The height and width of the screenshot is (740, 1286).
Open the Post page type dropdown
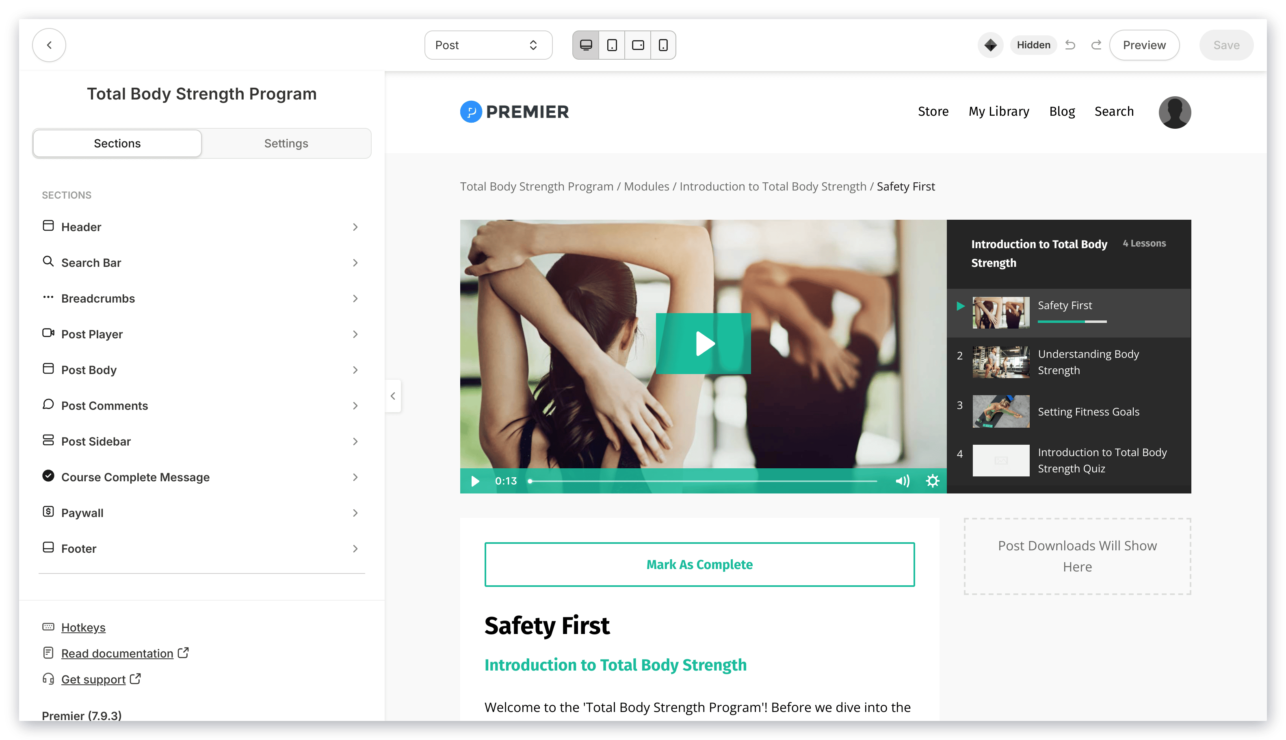pos(488,45)
